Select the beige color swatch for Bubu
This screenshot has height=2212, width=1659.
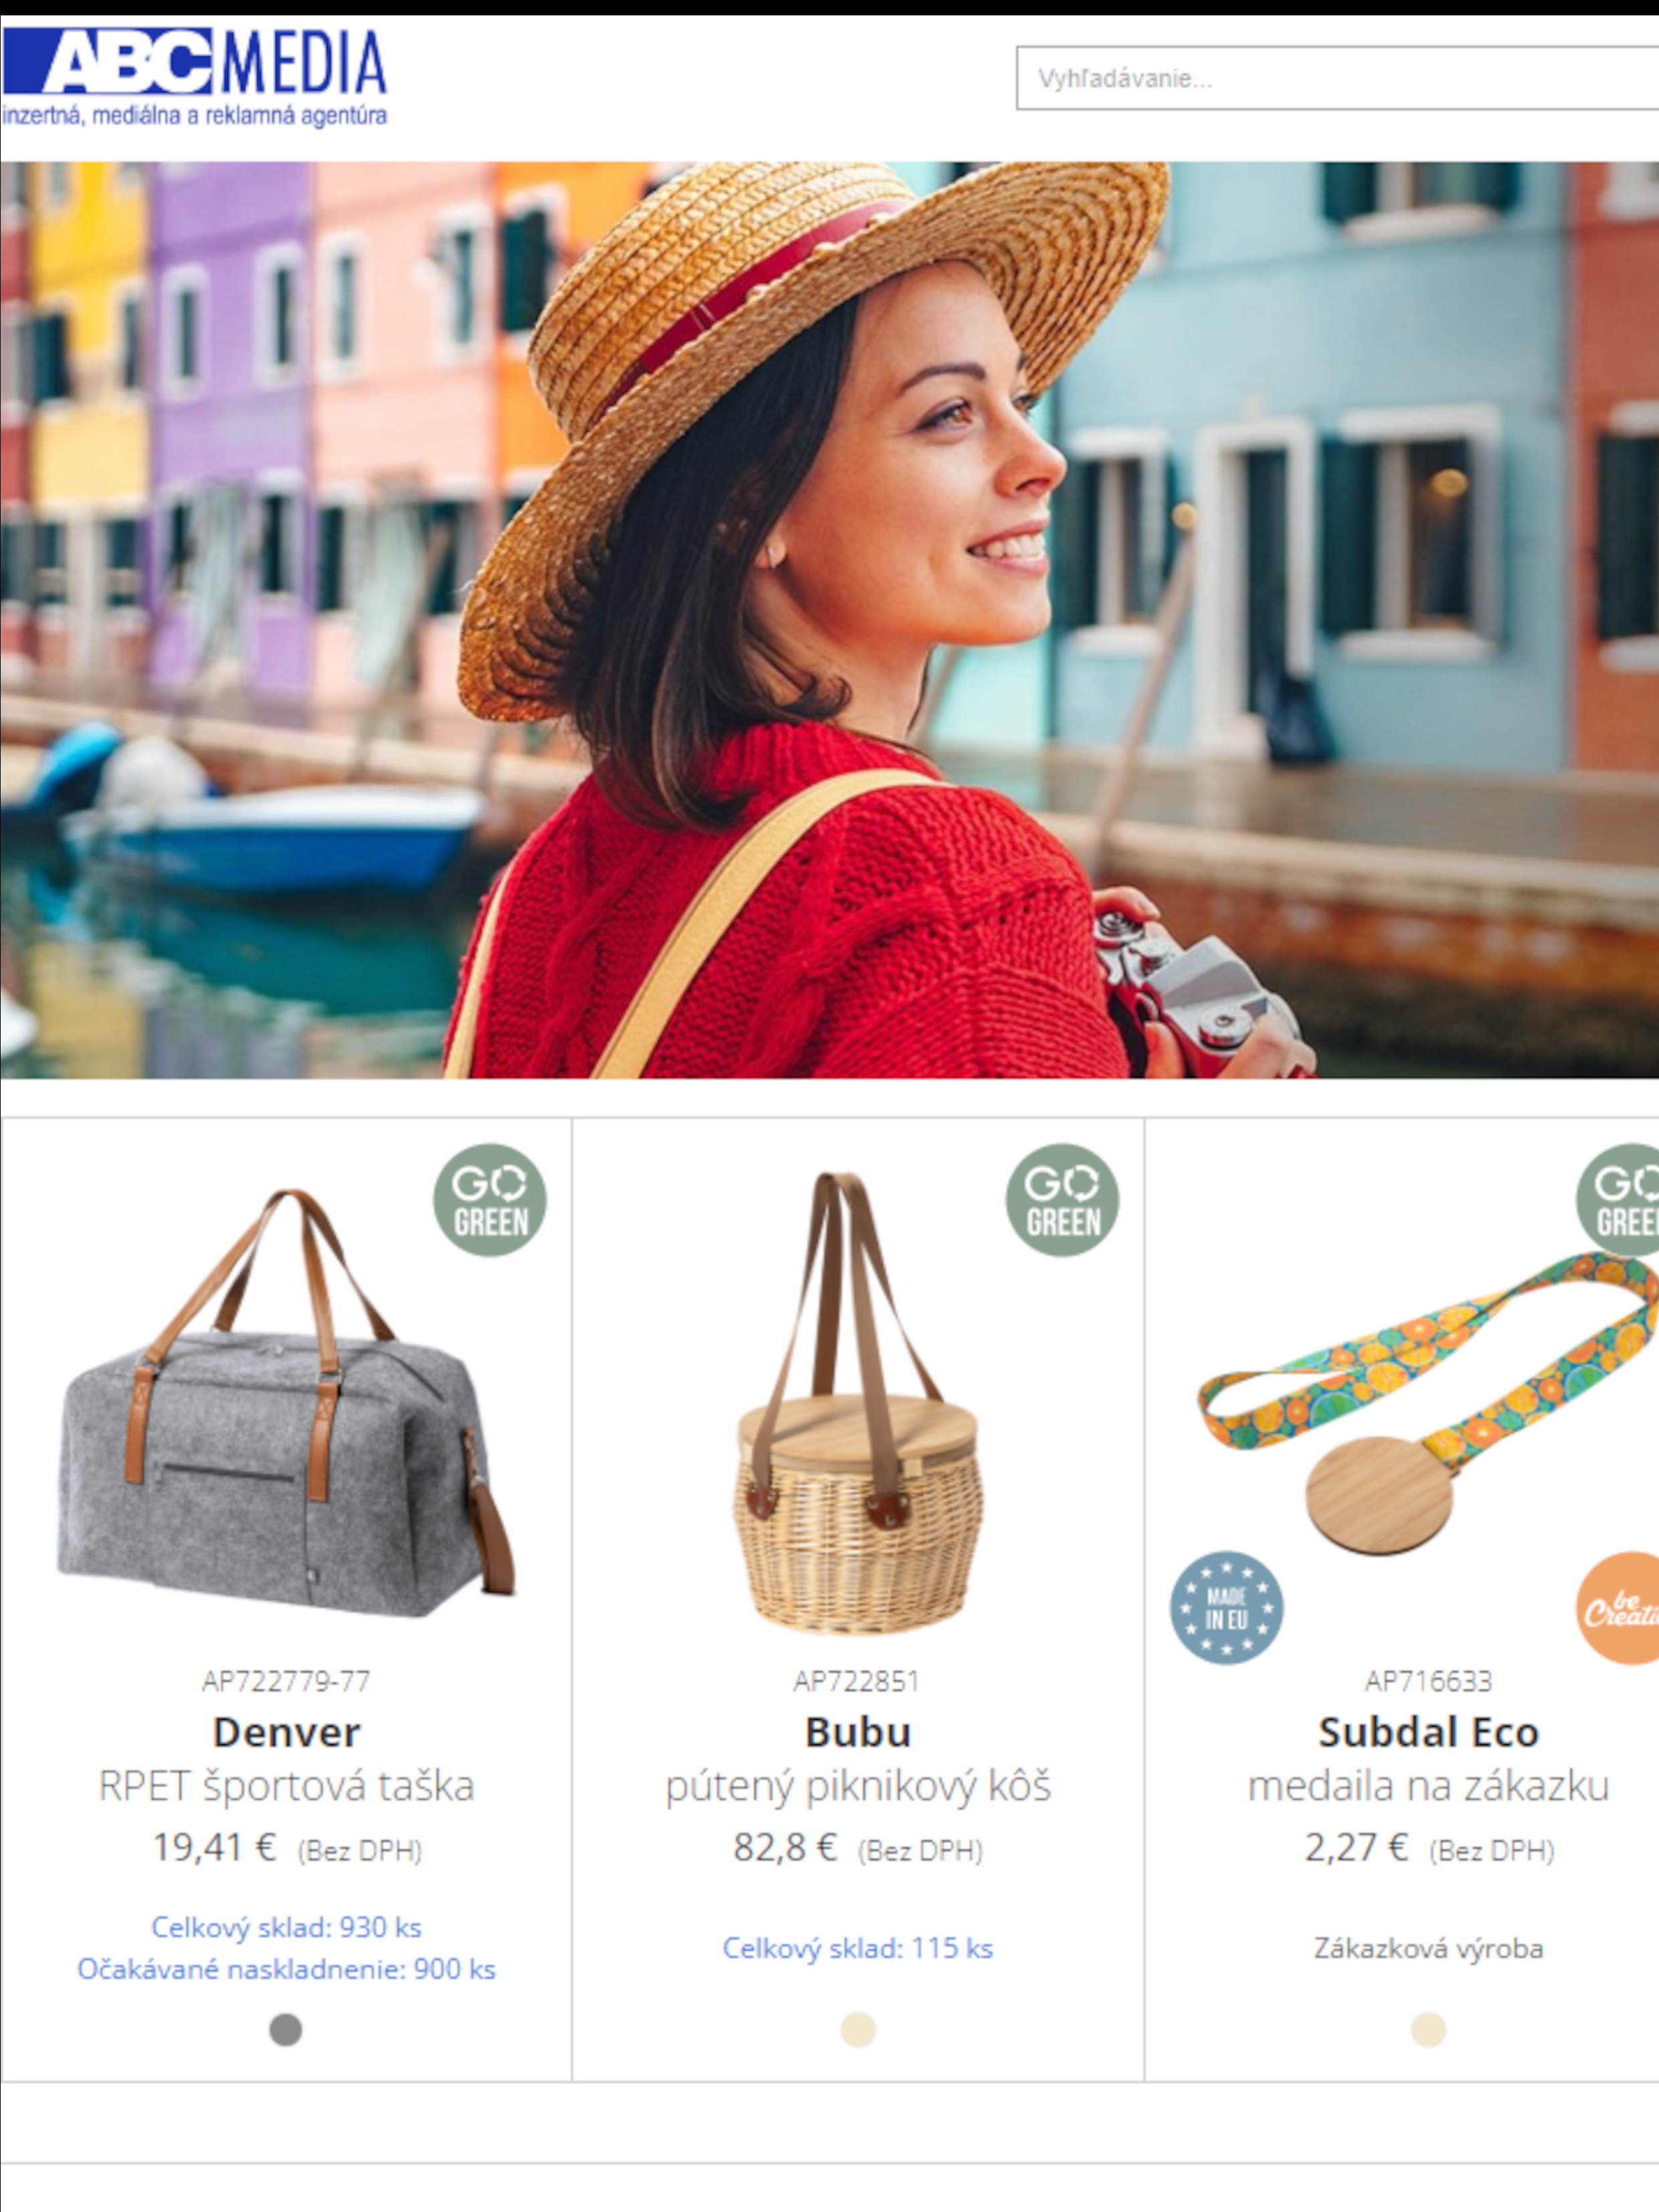[x=858, y=2030]
